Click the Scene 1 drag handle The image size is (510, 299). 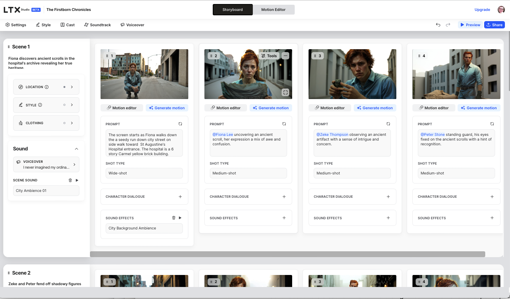9,47
